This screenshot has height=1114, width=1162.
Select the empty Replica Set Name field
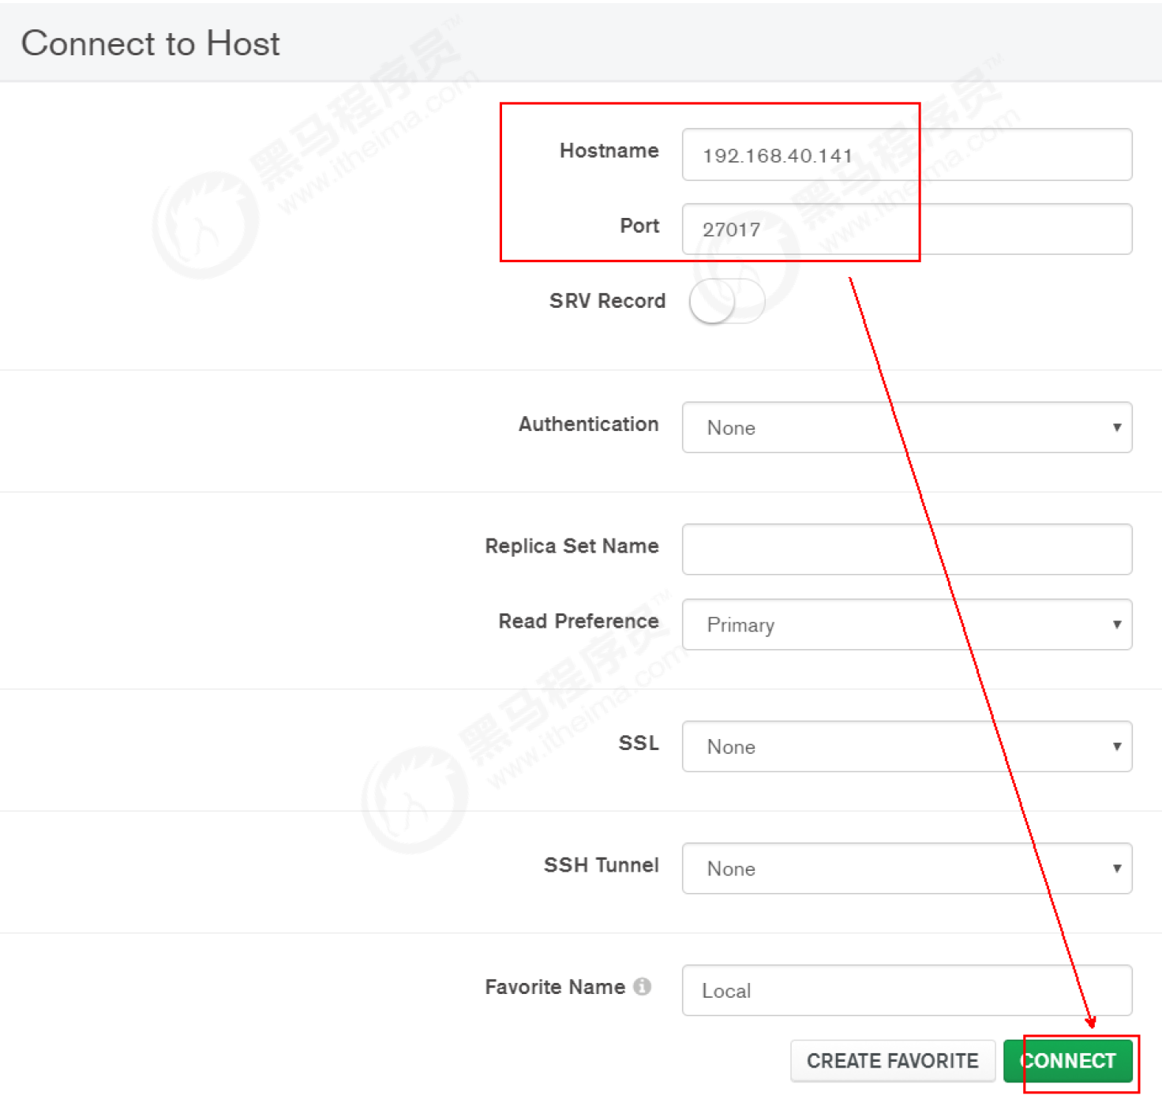coord(906,549)
